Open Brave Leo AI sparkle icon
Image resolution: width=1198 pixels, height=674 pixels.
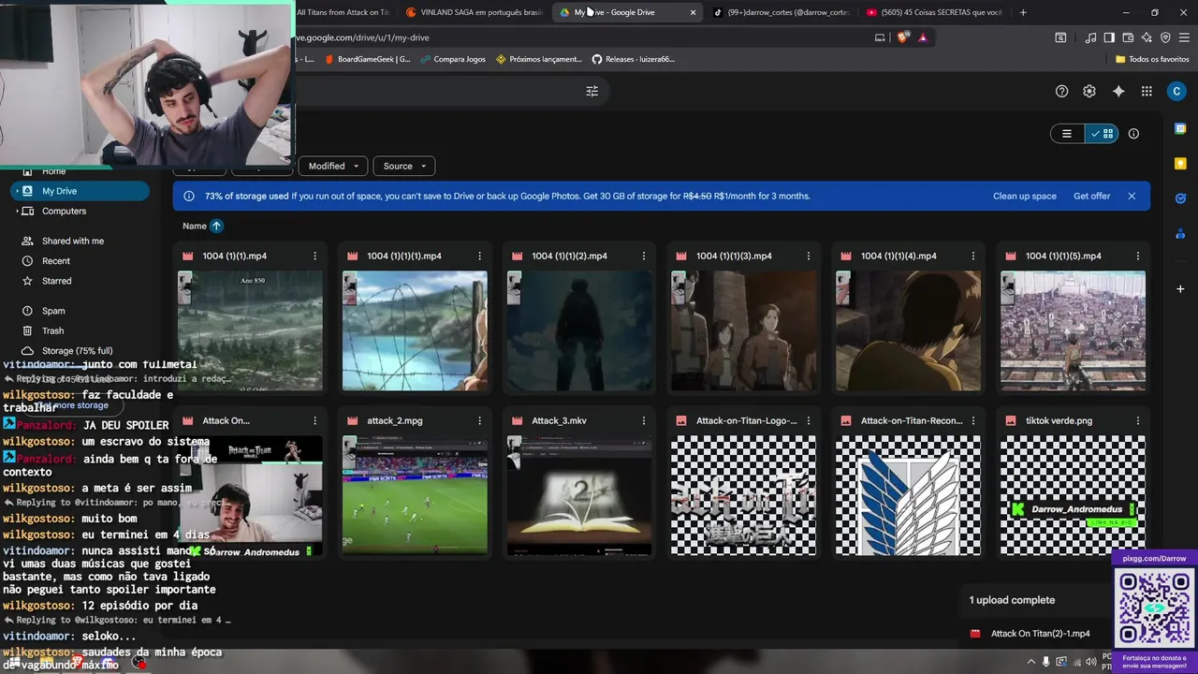click(x=1147, y=37)
